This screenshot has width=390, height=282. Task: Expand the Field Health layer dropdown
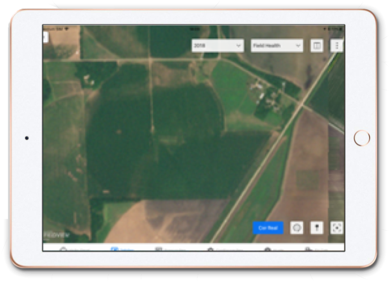277,45
